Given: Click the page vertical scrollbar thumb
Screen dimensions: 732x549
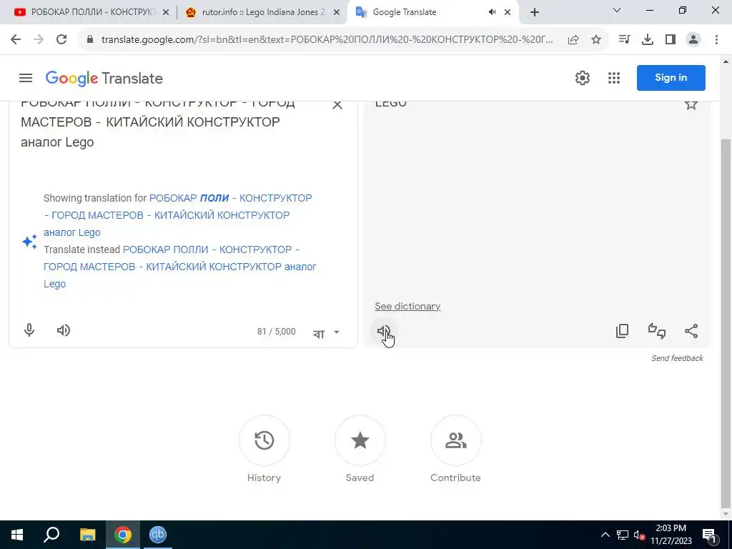Looking at the screenshot, I should (x=726, y=322).
